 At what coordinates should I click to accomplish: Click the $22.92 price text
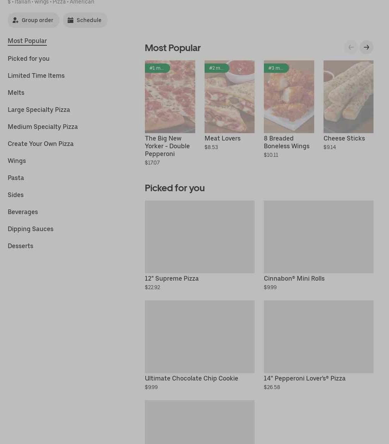point(152,287)
